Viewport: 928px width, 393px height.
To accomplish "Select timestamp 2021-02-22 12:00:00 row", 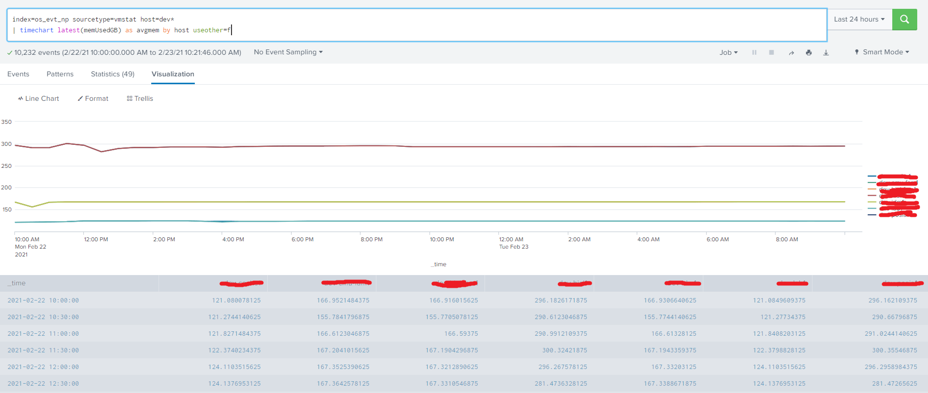I will [43, 367].
